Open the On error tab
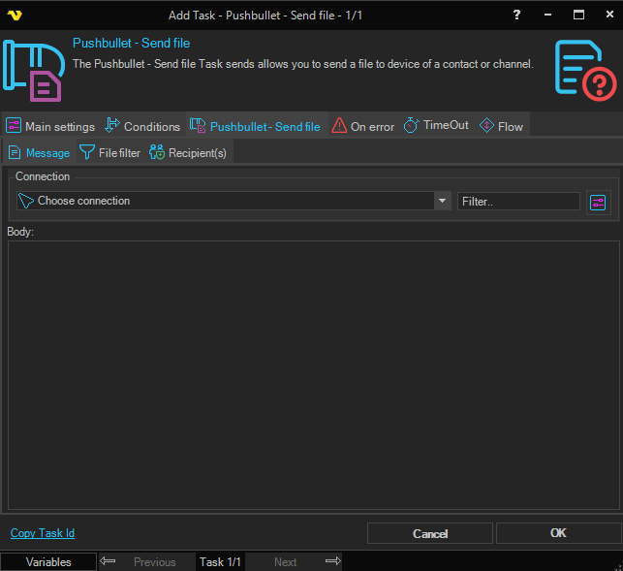The height and width of the screenshot is (571, 623). (362, 126)
